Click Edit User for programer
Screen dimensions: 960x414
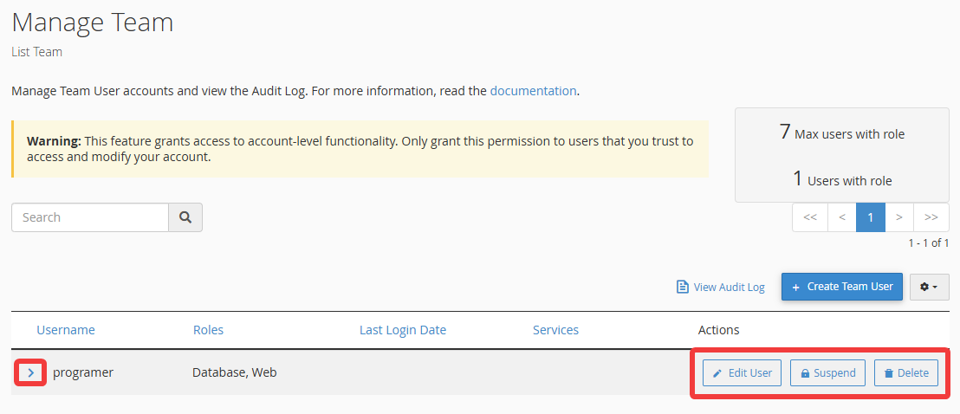(x=742, y=373)
